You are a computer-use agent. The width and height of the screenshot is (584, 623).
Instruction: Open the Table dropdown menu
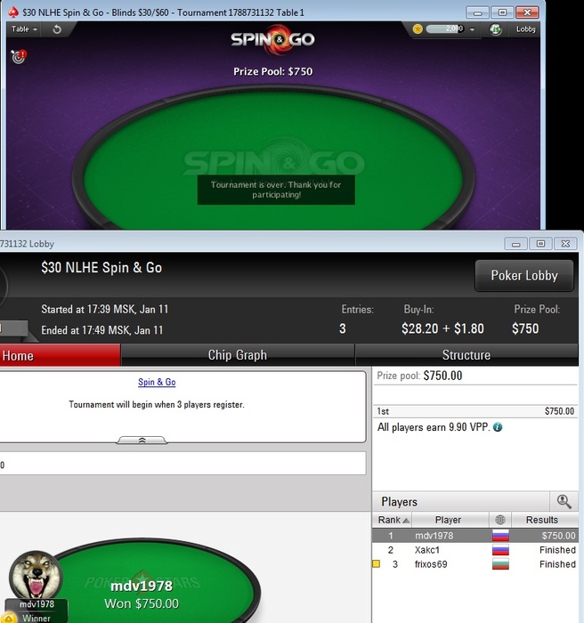pyautogui.click(x=24, y=29)
